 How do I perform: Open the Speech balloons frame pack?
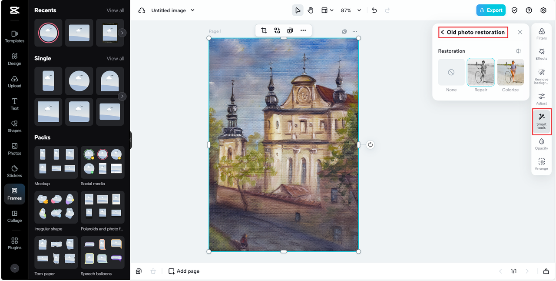(103, 252)
